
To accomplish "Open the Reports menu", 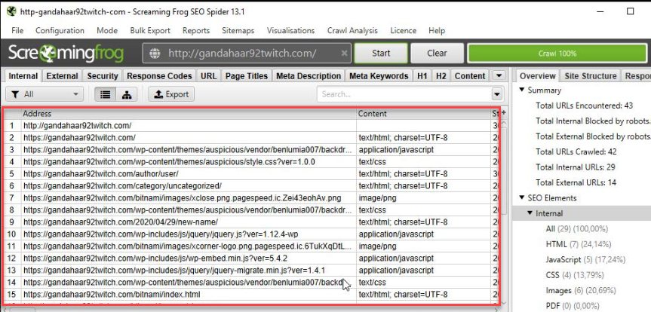I will [196, 30].
